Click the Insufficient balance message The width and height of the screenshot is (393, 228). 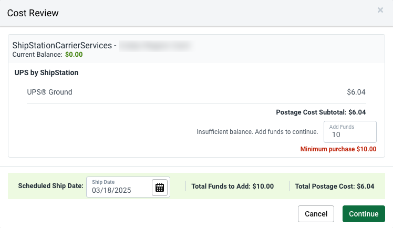[x=257, y=131]
